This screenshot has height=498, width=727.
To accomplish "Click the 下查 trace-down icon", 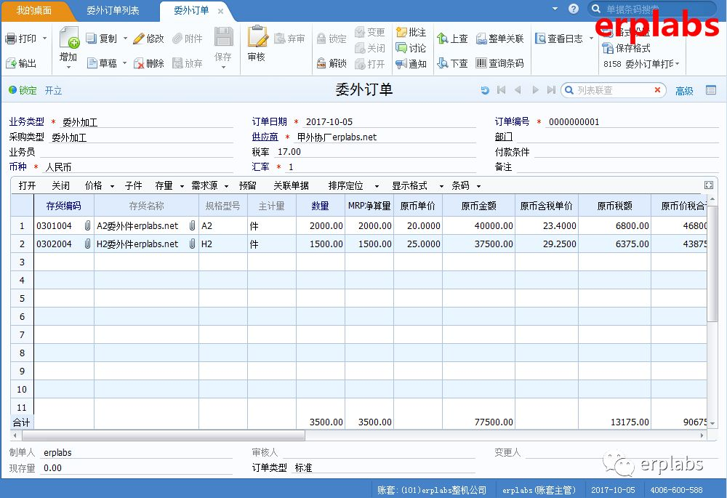I will (443, 63).
